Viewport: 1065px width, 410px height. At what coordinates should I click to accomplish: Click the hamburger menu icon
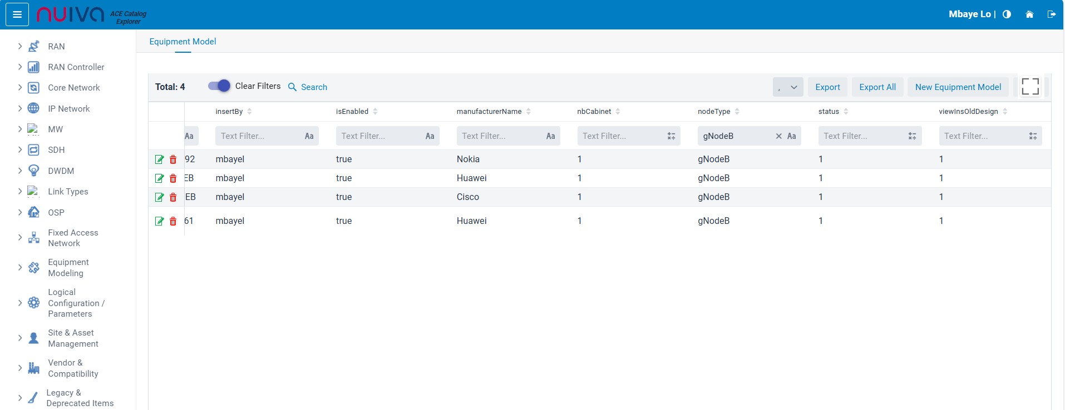pos(17,14)
